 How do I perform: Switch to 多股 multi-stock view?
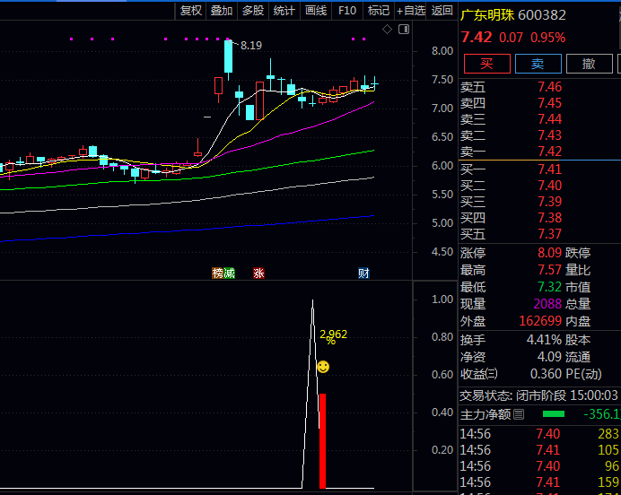coord(252,11)
